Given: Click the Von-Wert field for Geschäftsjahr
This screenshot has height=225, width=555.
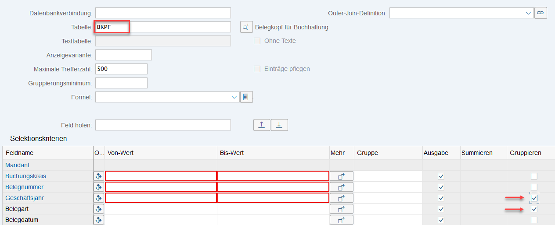Looking at the screenshot, I should point(161,198).
